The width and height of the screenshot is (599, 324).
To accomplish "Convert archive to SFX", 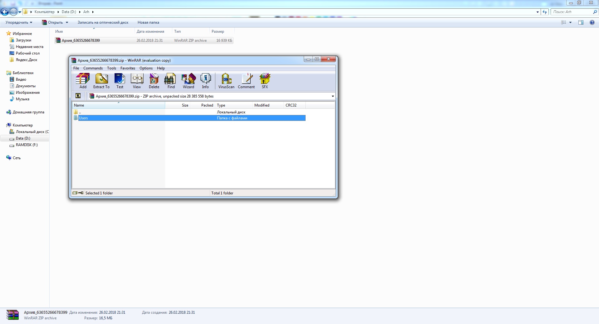I will coord(265,81).
